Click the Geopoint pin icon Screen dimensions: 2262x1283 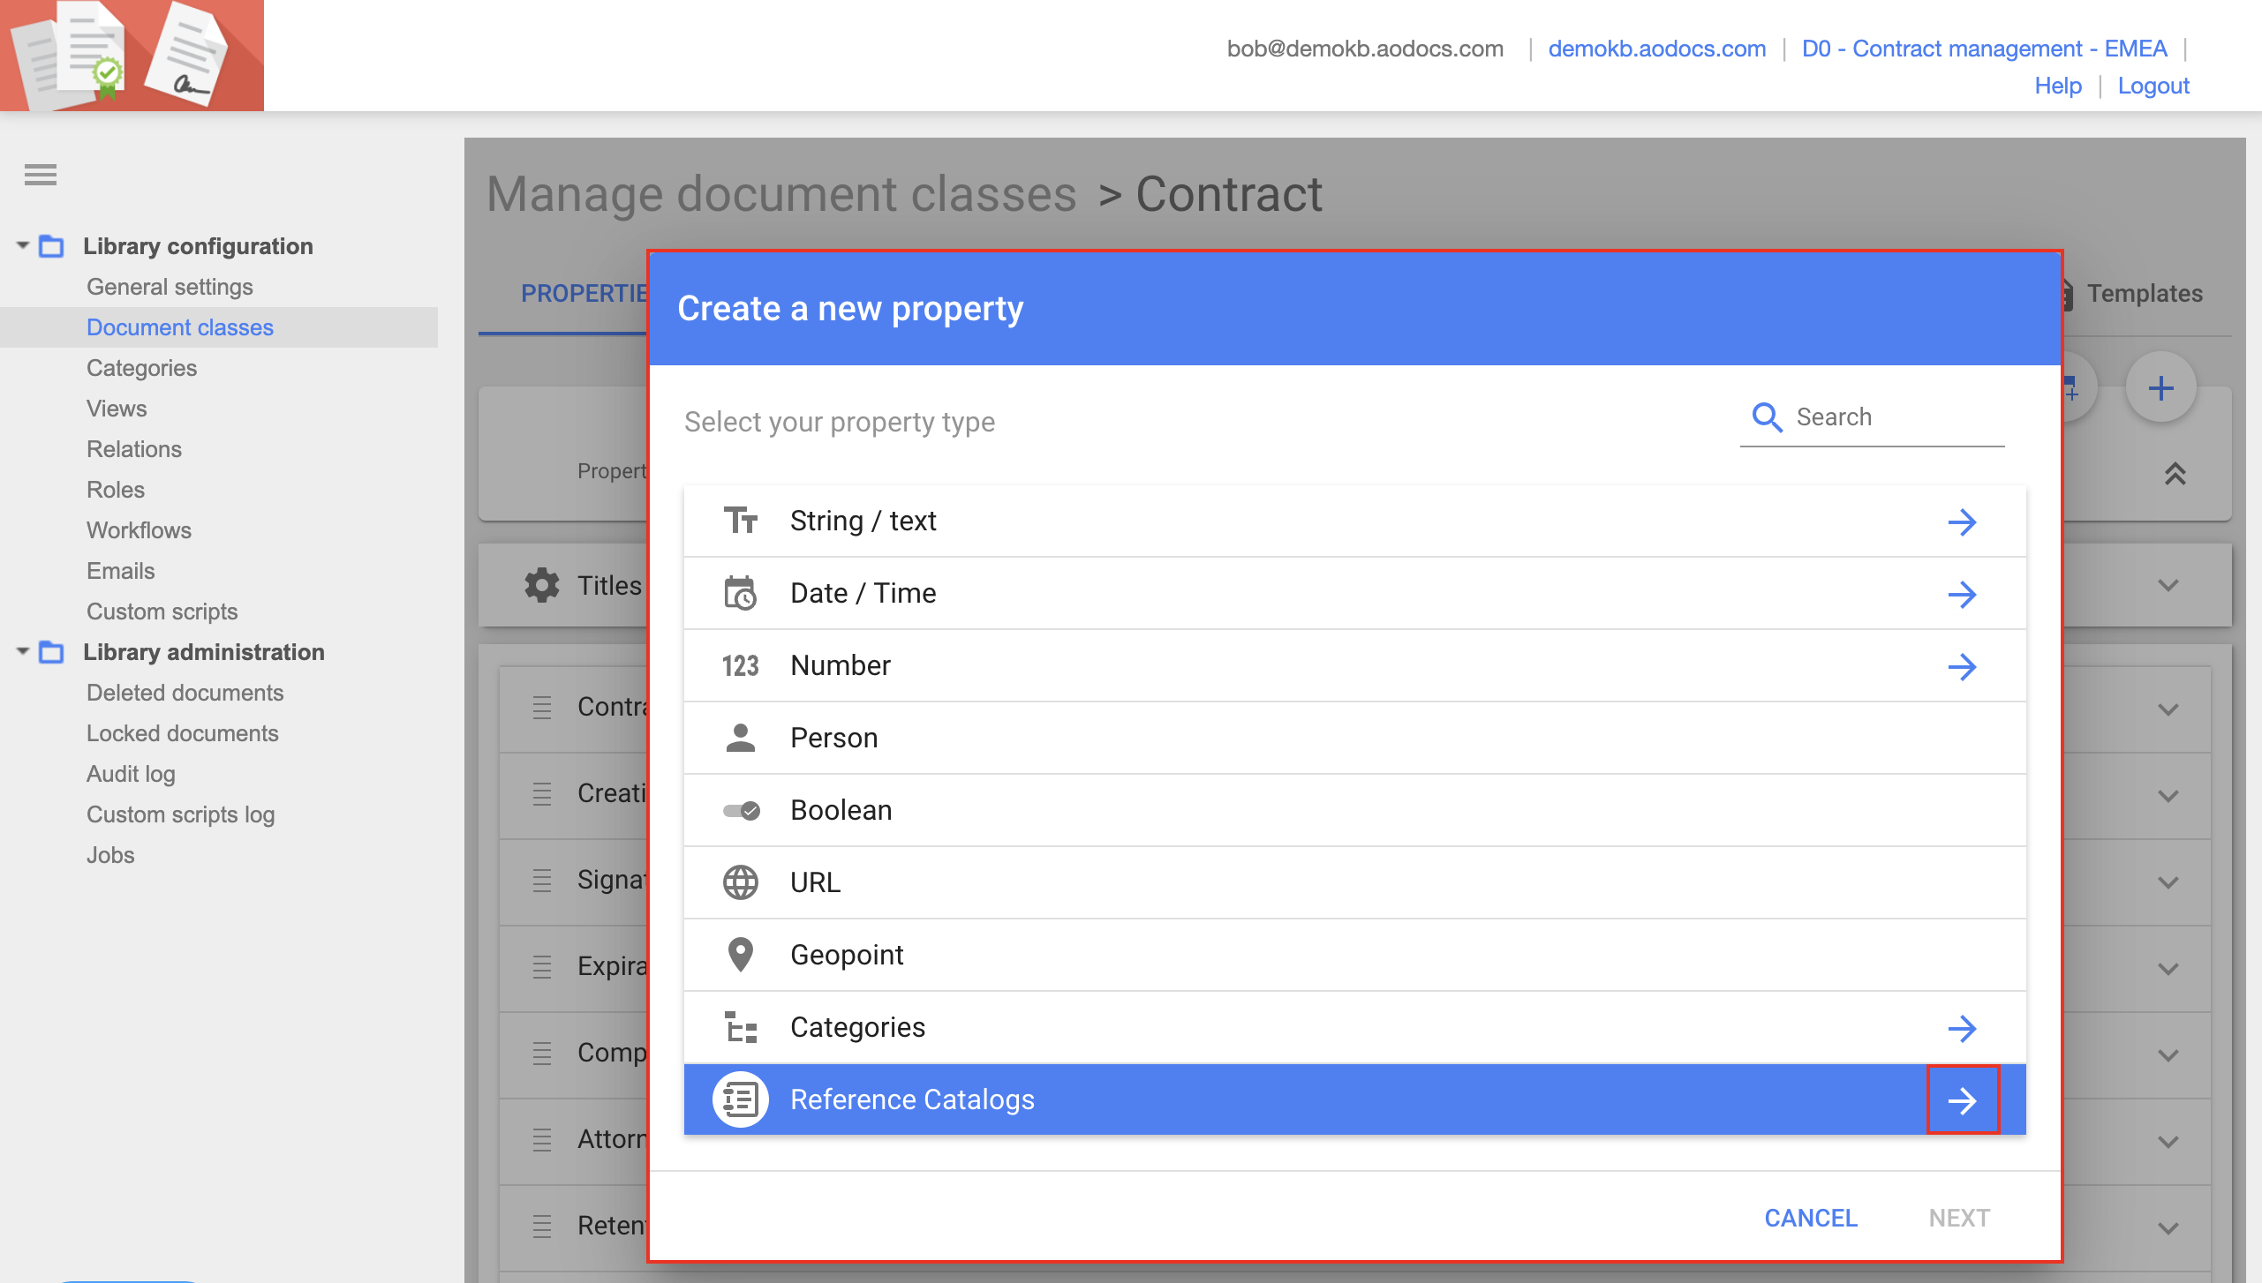click(740, 955)
